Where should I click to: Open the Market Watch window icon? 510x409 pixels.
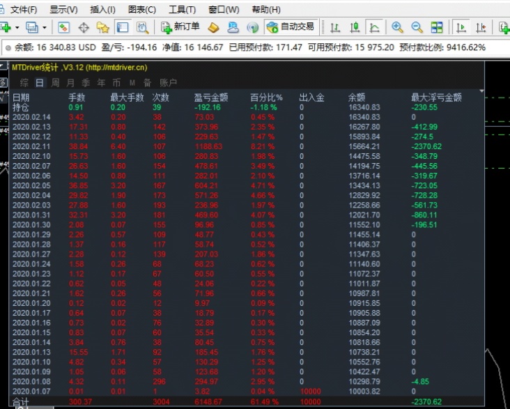(x=63, y=27)
